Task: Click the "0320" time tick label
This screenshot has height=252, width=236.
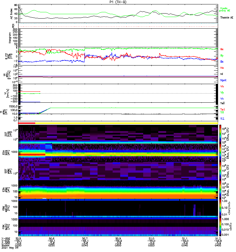Action: click(x=151, y=245)
